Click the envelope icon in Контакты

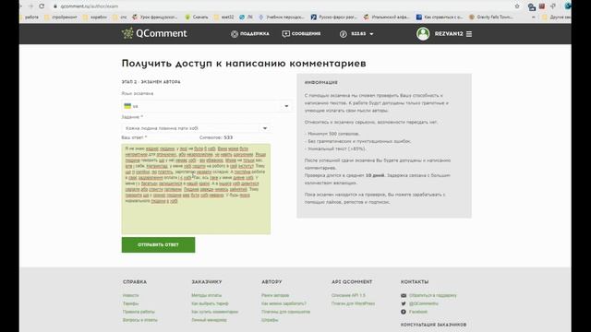(404, 295)
